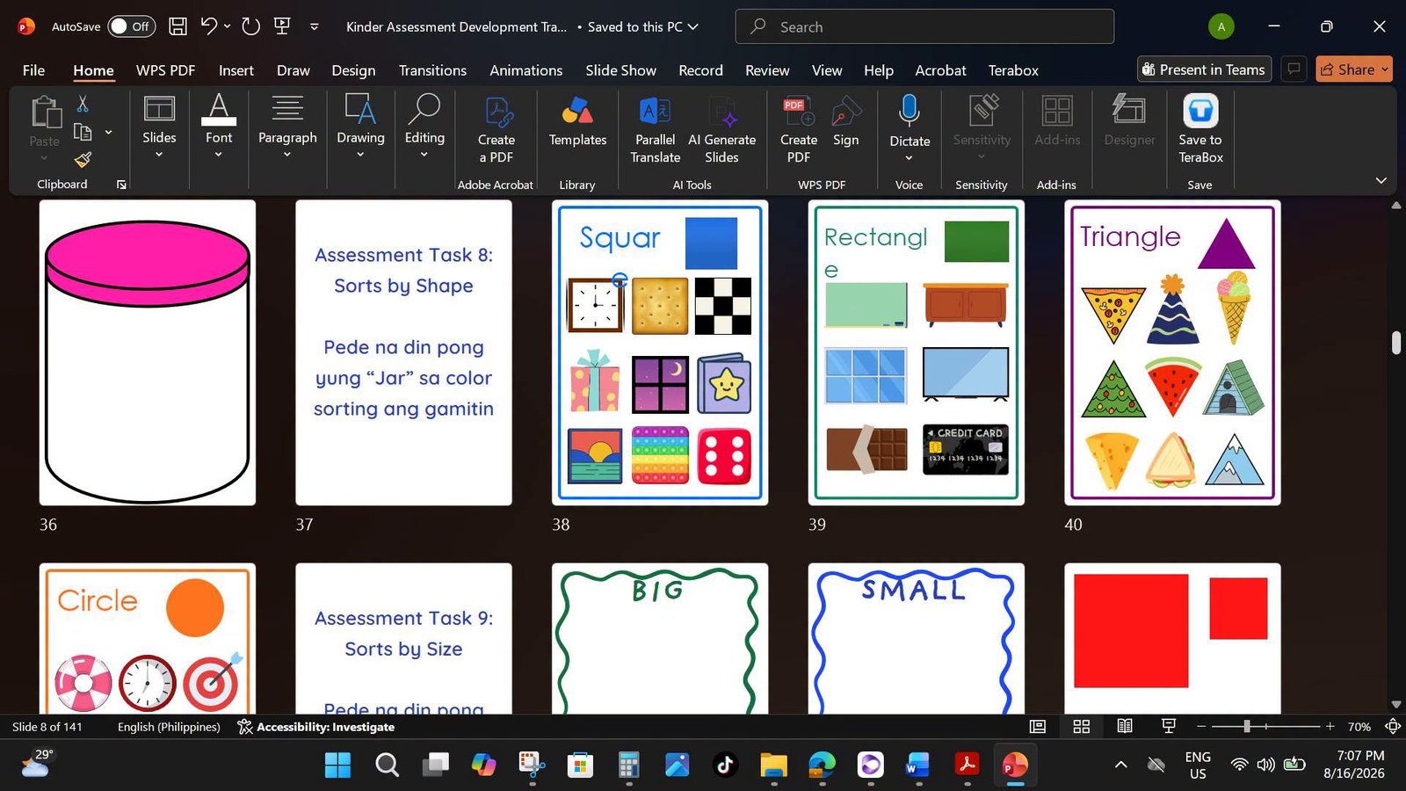The image size is (1406, 791).
Task: Click Parallel Translate tool
Action: [656, 130]
